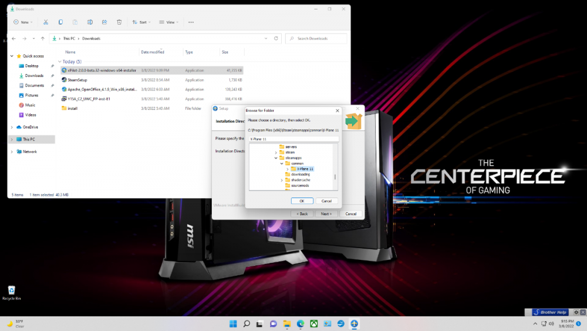Expand the steam folder in Browse tree
The image size is (587, 331).
pos(276,153)
